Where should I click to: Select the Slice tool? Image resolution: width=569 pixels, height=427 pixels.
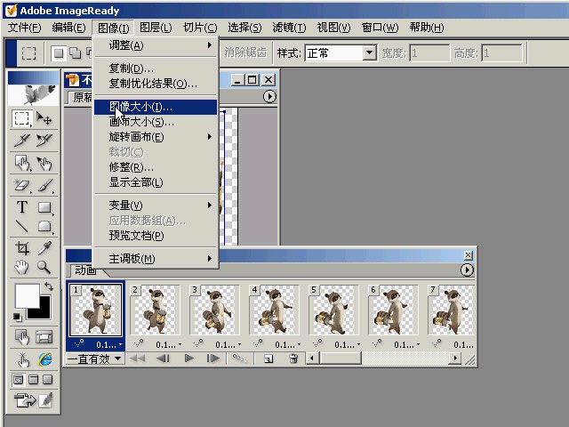pyautogui.click(x=21, y=141)
